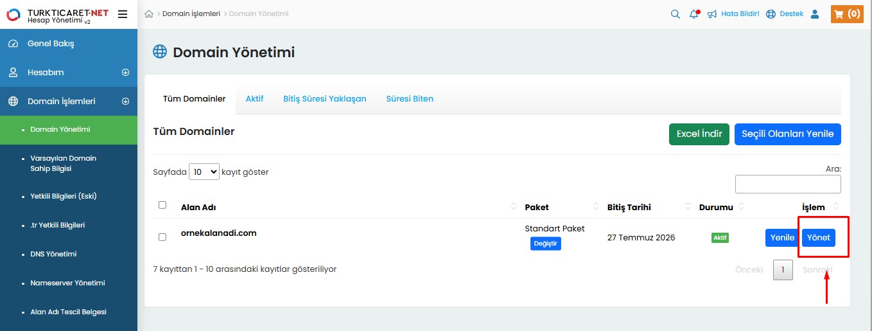Open DNS Yönetimi in the sidebar
Screen dimensions: 872x331
click(53, 254)
